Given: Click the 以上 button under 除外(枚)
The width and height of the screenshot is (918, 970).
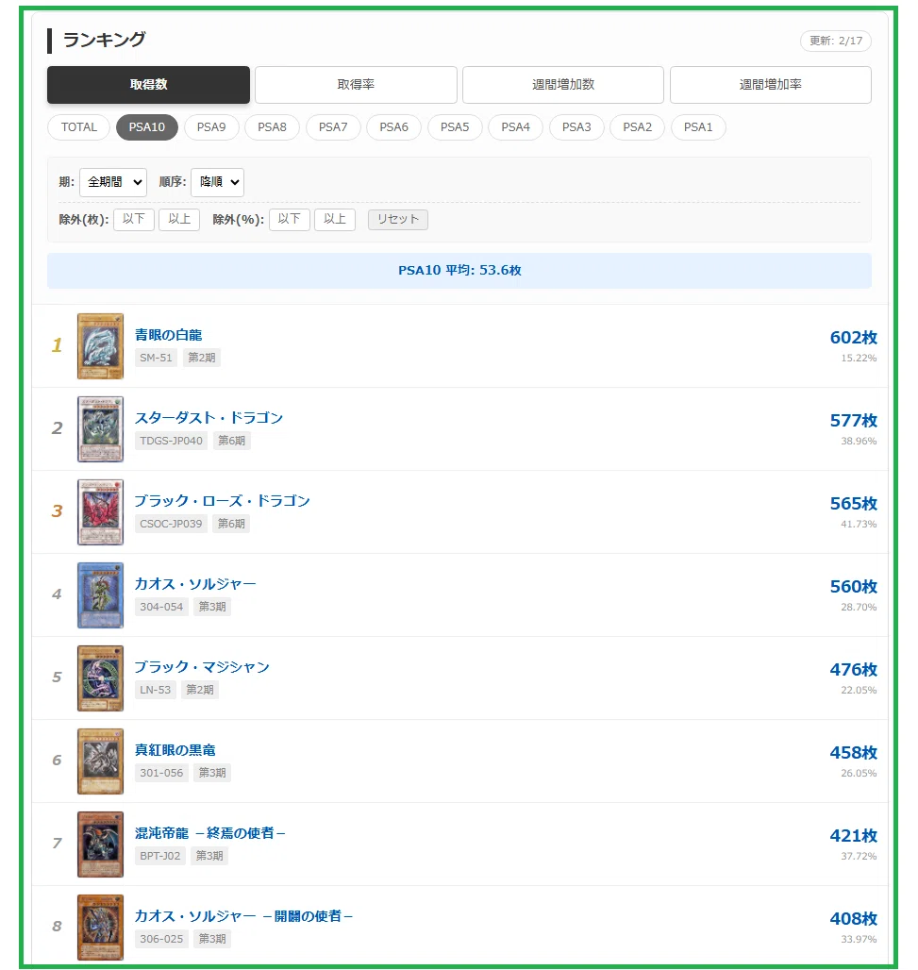Looking at the screenshot, I should pos(179,219).
